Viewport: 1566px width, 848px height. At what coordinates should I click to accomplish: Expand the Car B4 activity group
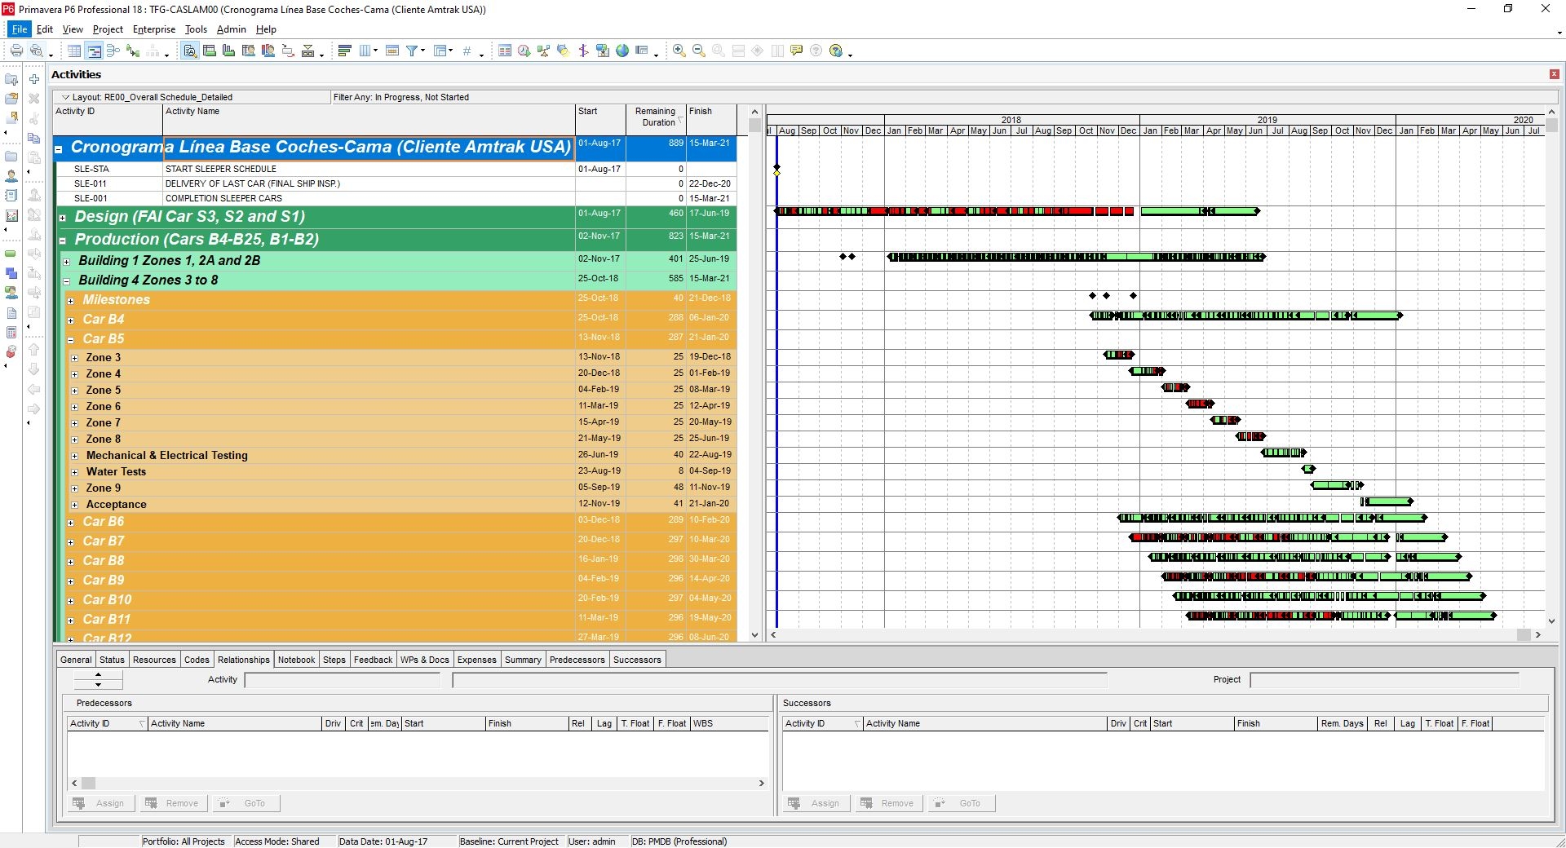point(71,320)
